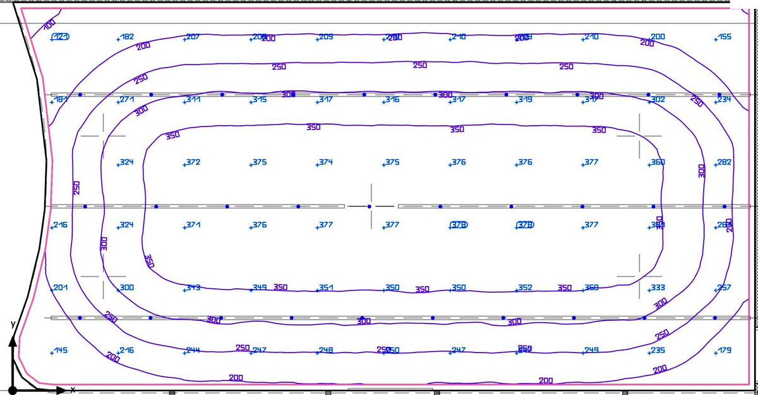Select the point value 316
This screenshot has height=395, width=758.
(392, 99)
